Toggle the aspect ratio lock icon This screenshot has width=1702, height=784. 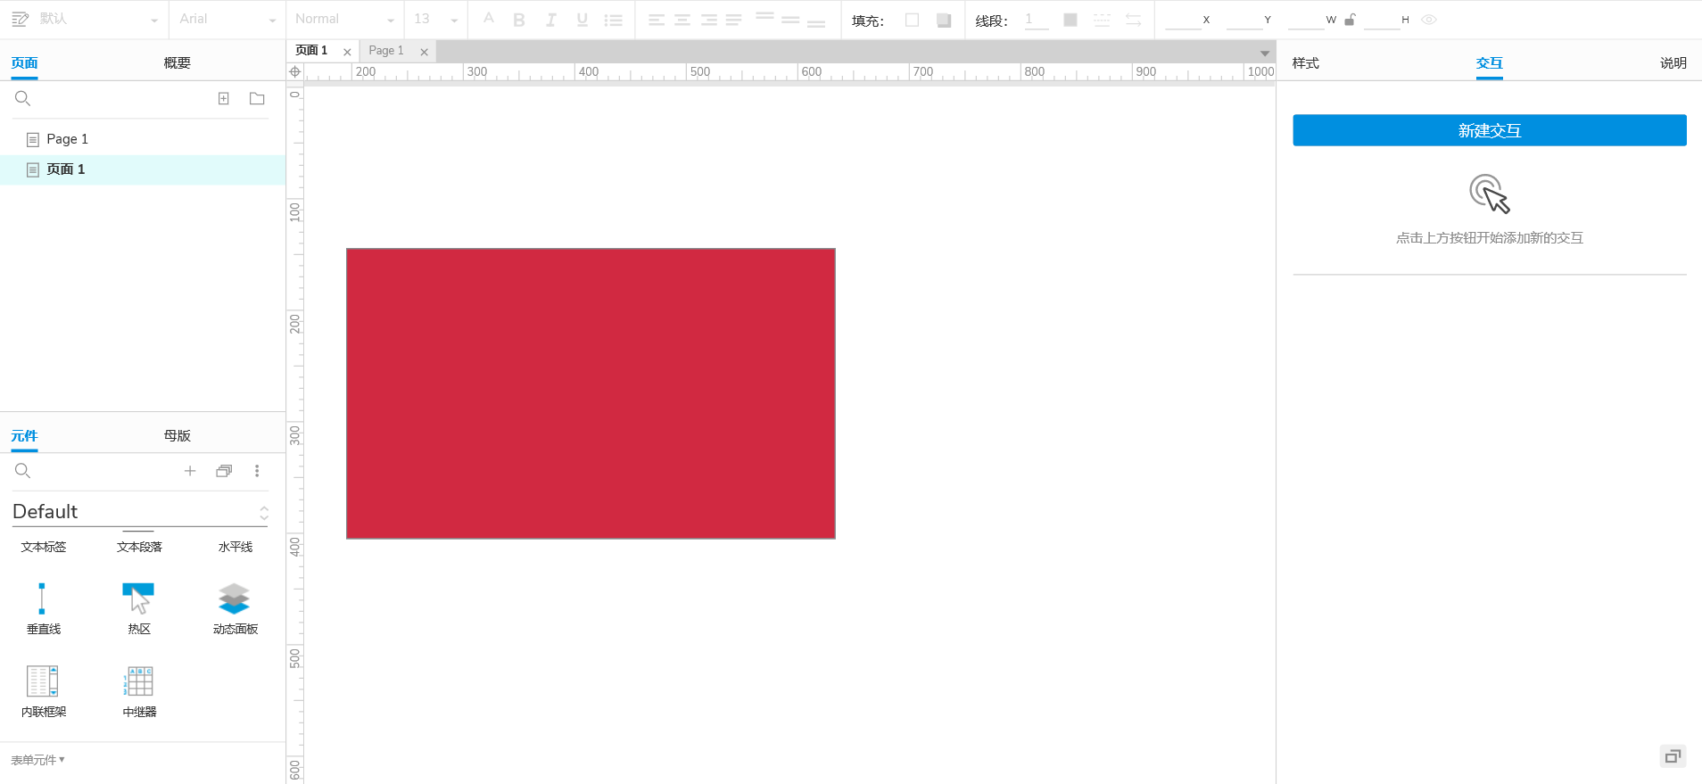[1350, 19]
